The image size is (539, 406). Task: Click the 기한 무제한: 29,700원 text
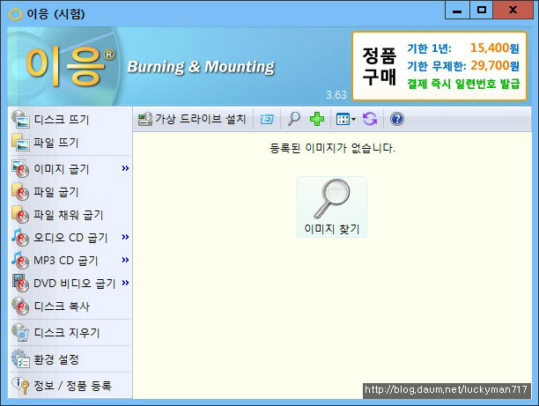coord(463,66)
